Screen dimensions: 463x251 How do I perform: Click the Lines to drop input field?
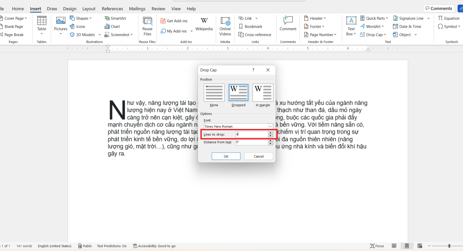pos(251,134)
